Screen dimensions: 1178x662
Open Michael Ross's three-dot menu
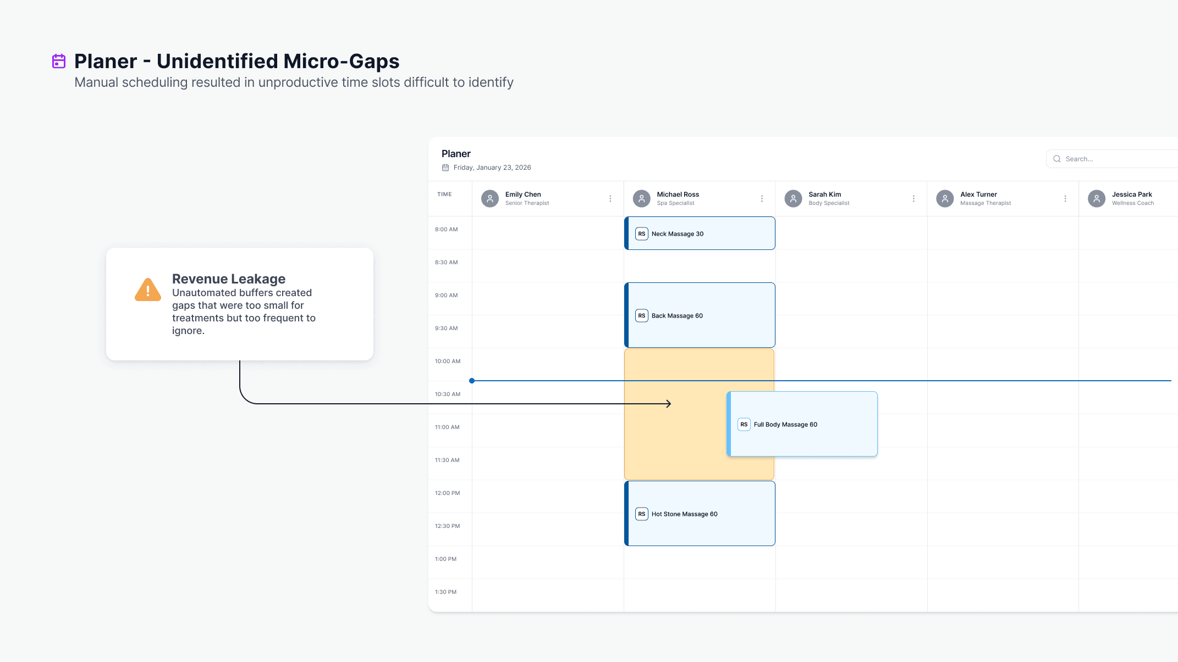point(762,198)
